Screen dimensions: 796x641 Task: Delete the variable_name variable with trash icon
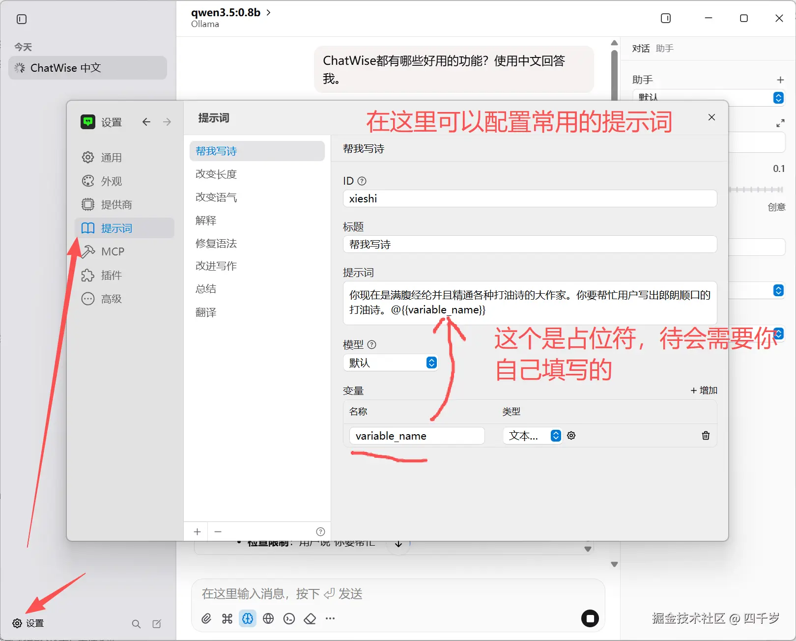click(x=706, y=436)
